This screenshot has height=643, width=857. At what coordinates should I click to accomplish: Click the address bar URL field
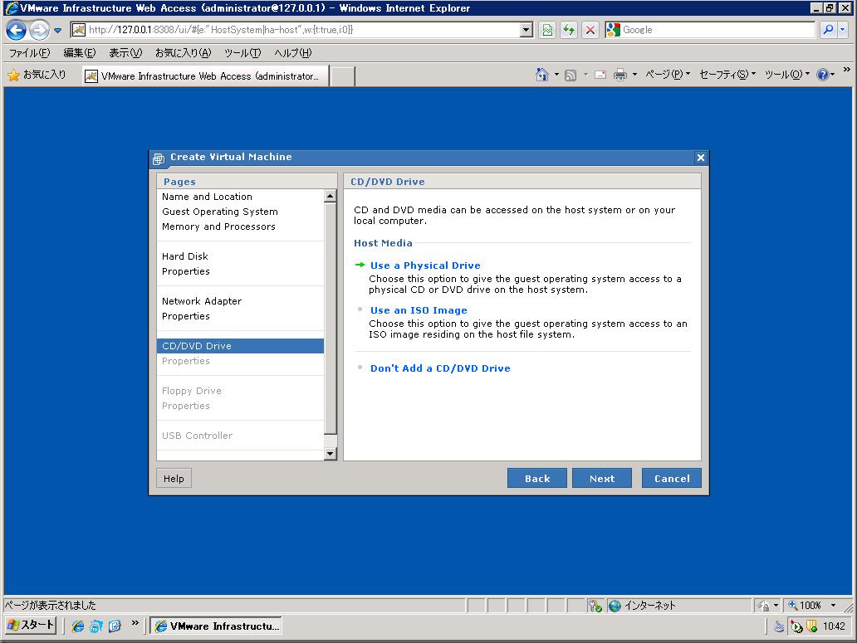(295, 30)
